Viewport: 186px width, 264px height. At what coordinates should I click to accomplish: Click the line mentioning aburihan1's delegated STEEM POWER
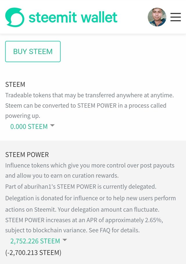[81, 187]
